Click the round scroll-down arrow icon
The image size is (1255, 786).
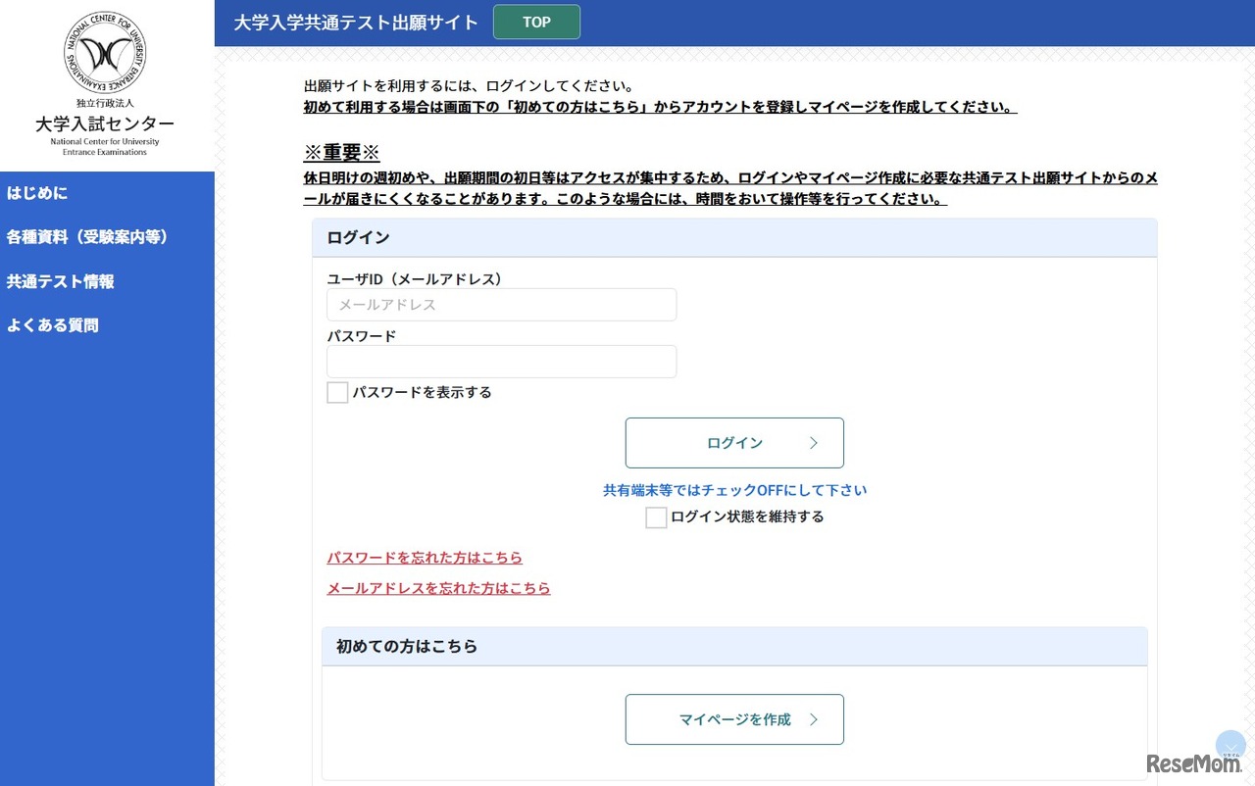(1230, 746)
